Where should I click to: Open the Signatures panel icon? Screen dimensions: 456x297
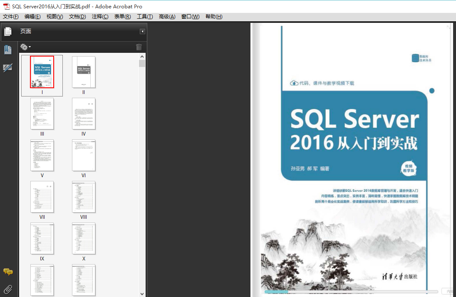[x=8, y=68]
